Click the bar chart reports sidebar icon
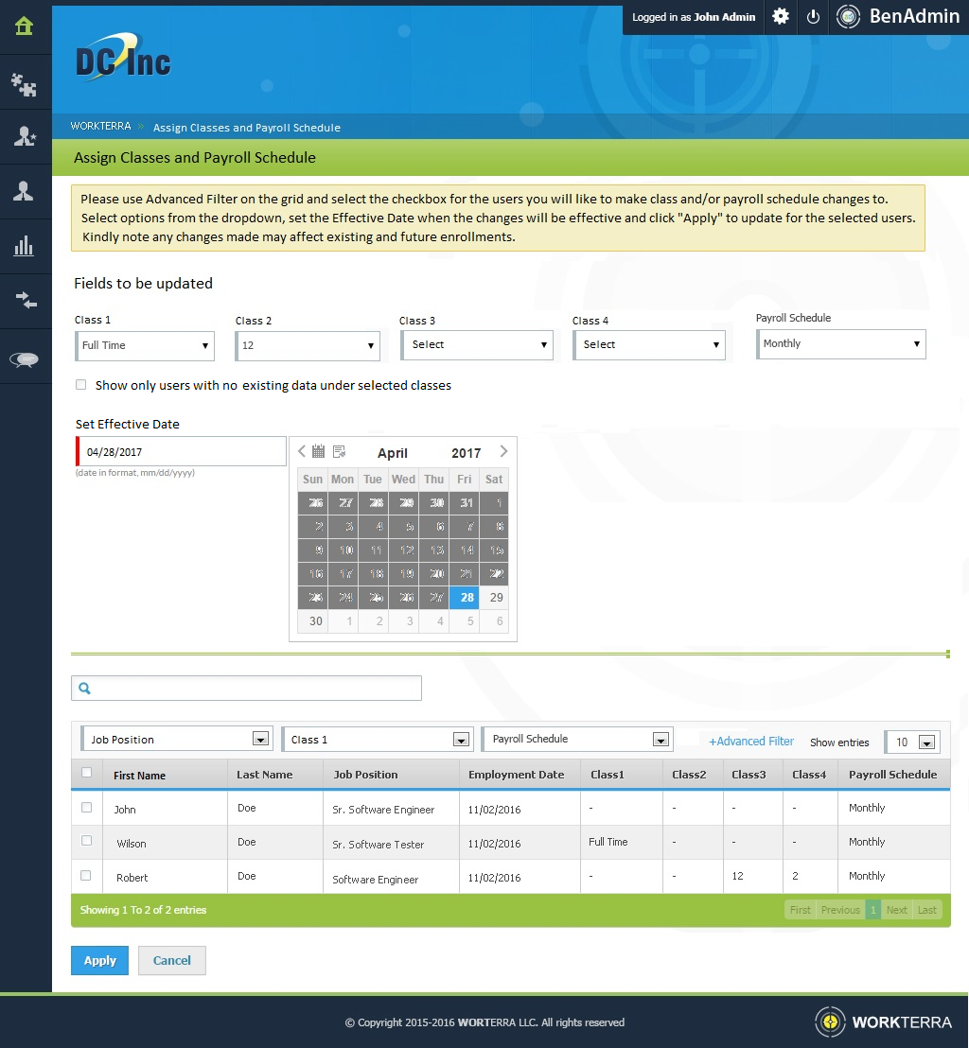 [x=25, y=247]
